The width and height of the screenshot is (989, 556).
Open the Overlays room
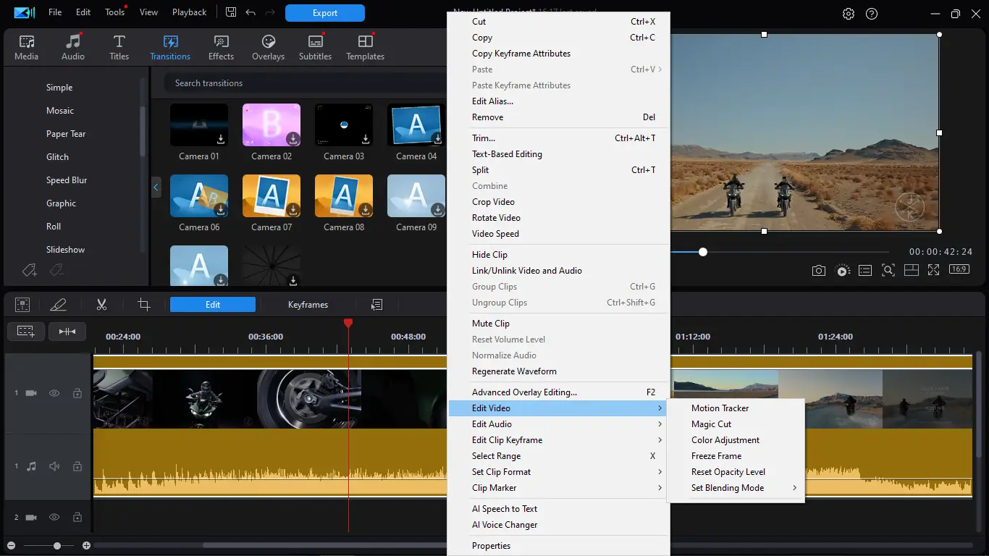click(x=268, y=48)
